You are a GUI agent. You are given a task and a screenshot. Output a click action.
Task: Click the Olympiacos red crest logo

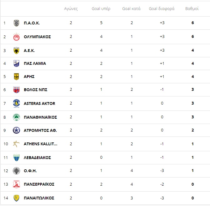coord(16,37)
